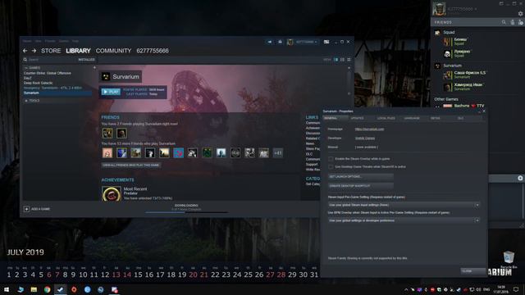This screenshot has width=525, height=295.
Task: Open the friends list settings gear
Action: click(520, 14)
